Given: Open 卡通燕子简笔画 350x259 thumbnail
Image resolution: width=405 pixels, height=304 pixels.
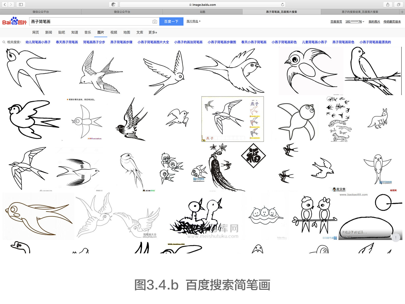Looking at the screenshot, I should (x=371, y=216).
